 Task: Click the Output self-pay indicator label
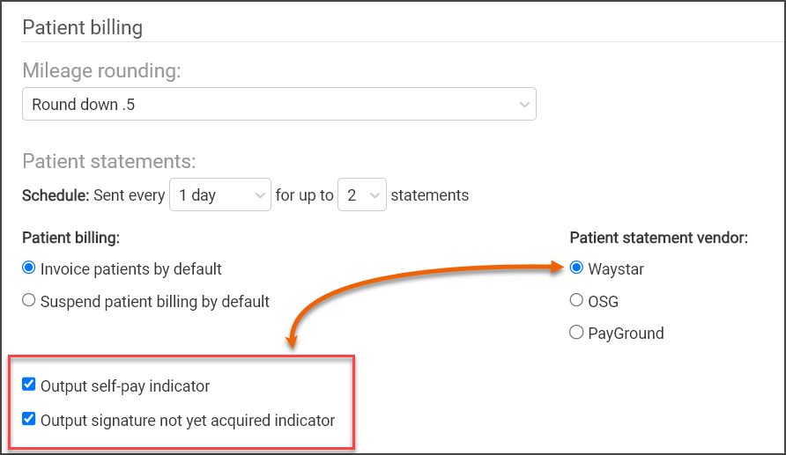pyautogui.click(x=125, y=386)
